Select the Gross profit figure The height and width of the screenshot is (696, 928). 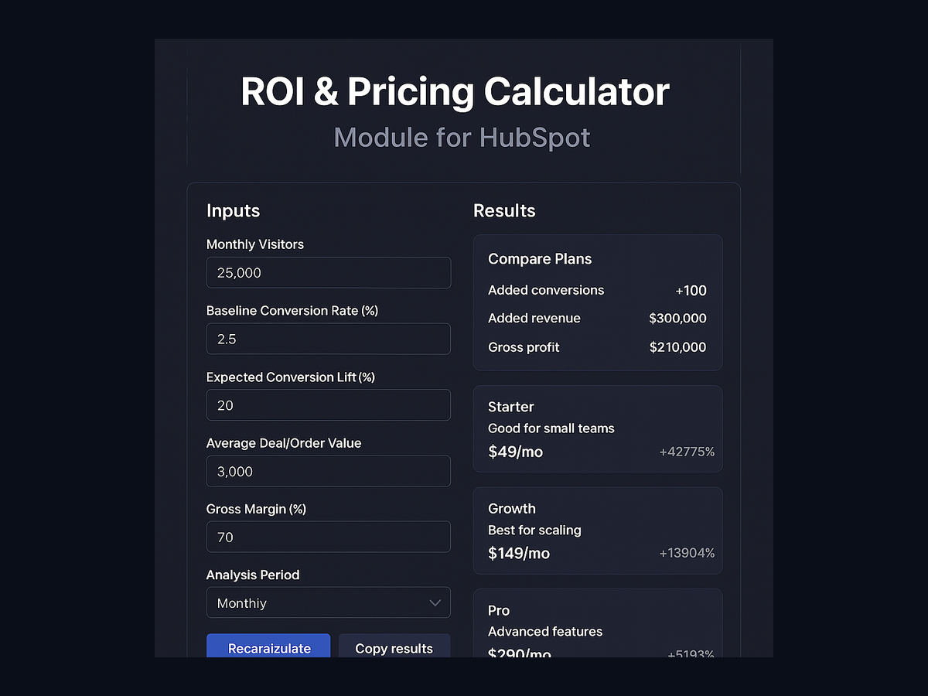point(677,347)
